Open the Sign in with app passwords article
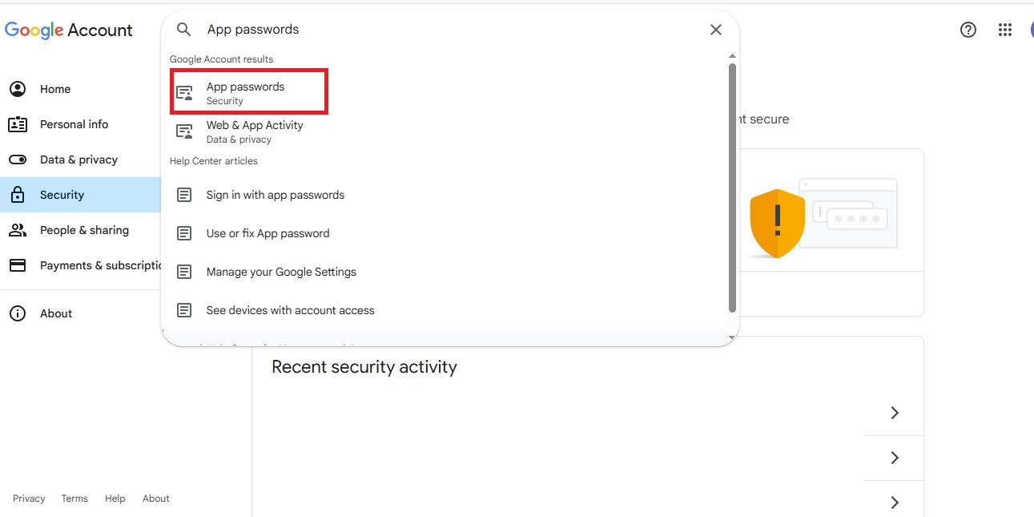The height and width of the screenshot is (517, 1034). pyautogui.click(x=276, y=195)
